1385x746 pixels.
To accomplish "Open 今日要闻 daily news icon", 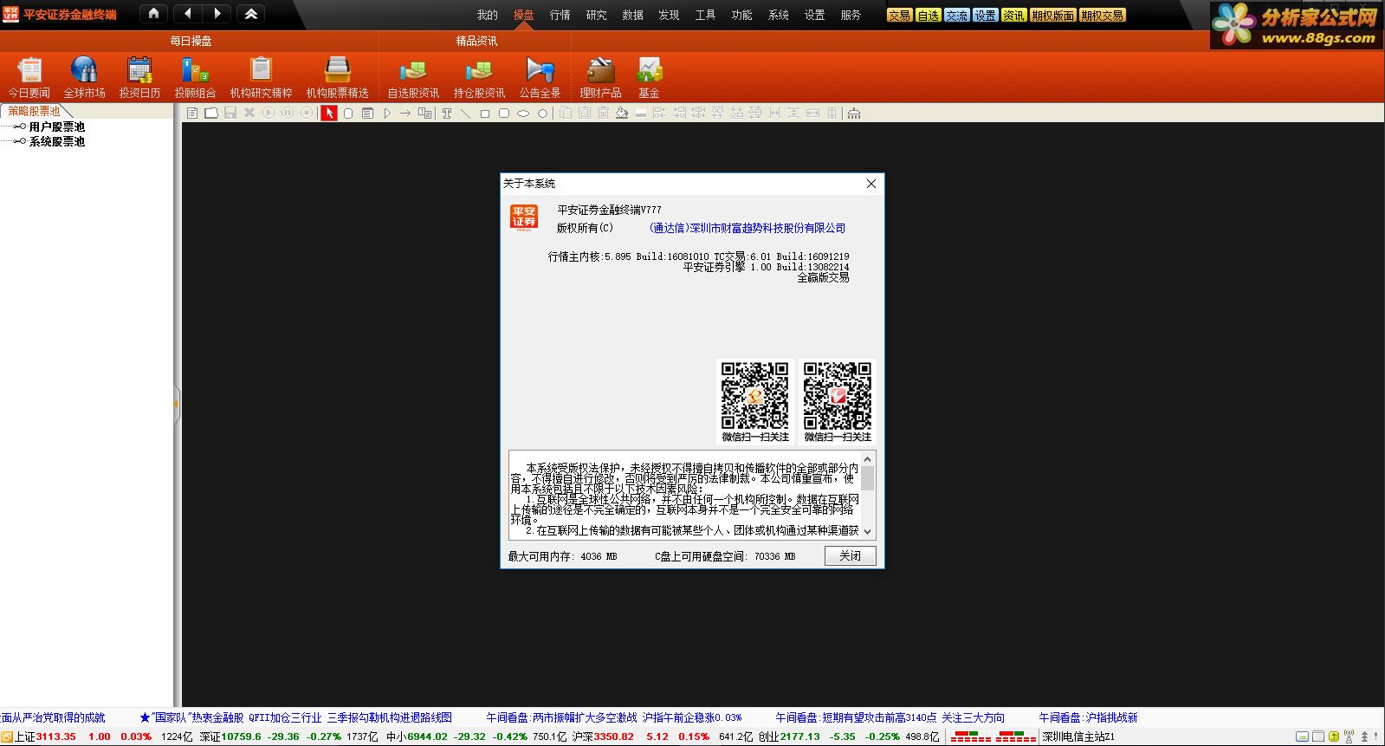I will 29,77.
